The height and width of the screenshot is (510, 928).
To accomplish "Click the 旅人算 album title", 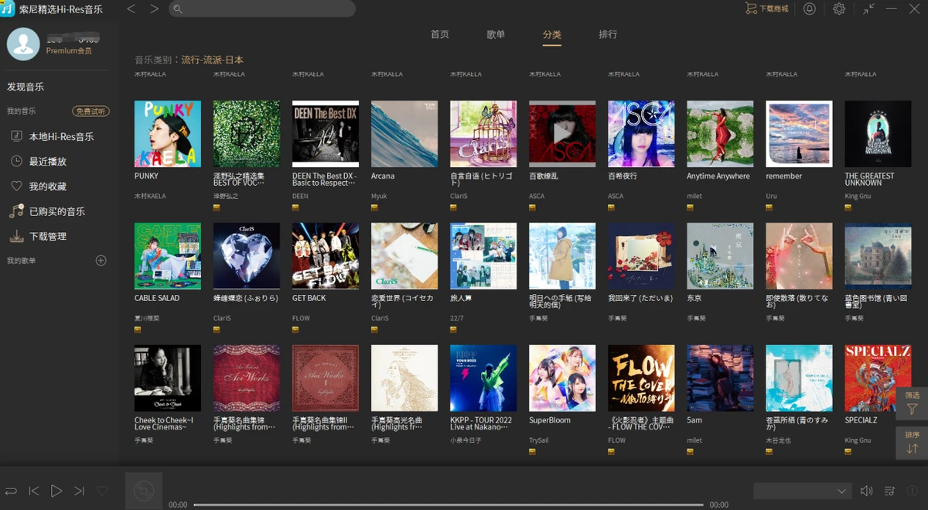I will (462, 298).
